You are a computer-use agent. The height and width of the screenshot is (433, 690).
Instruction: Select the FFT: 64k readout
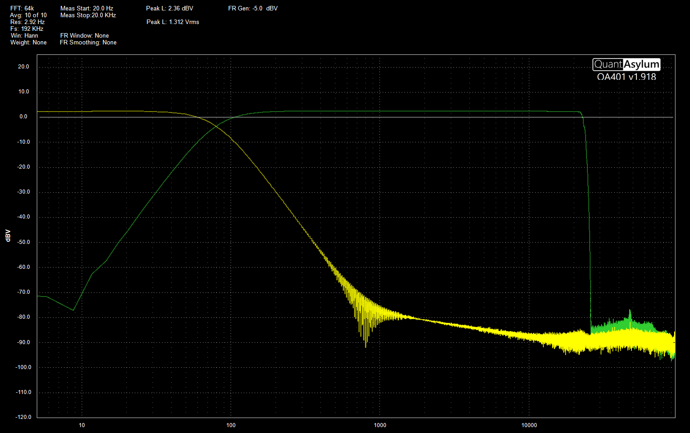[22, 8]
